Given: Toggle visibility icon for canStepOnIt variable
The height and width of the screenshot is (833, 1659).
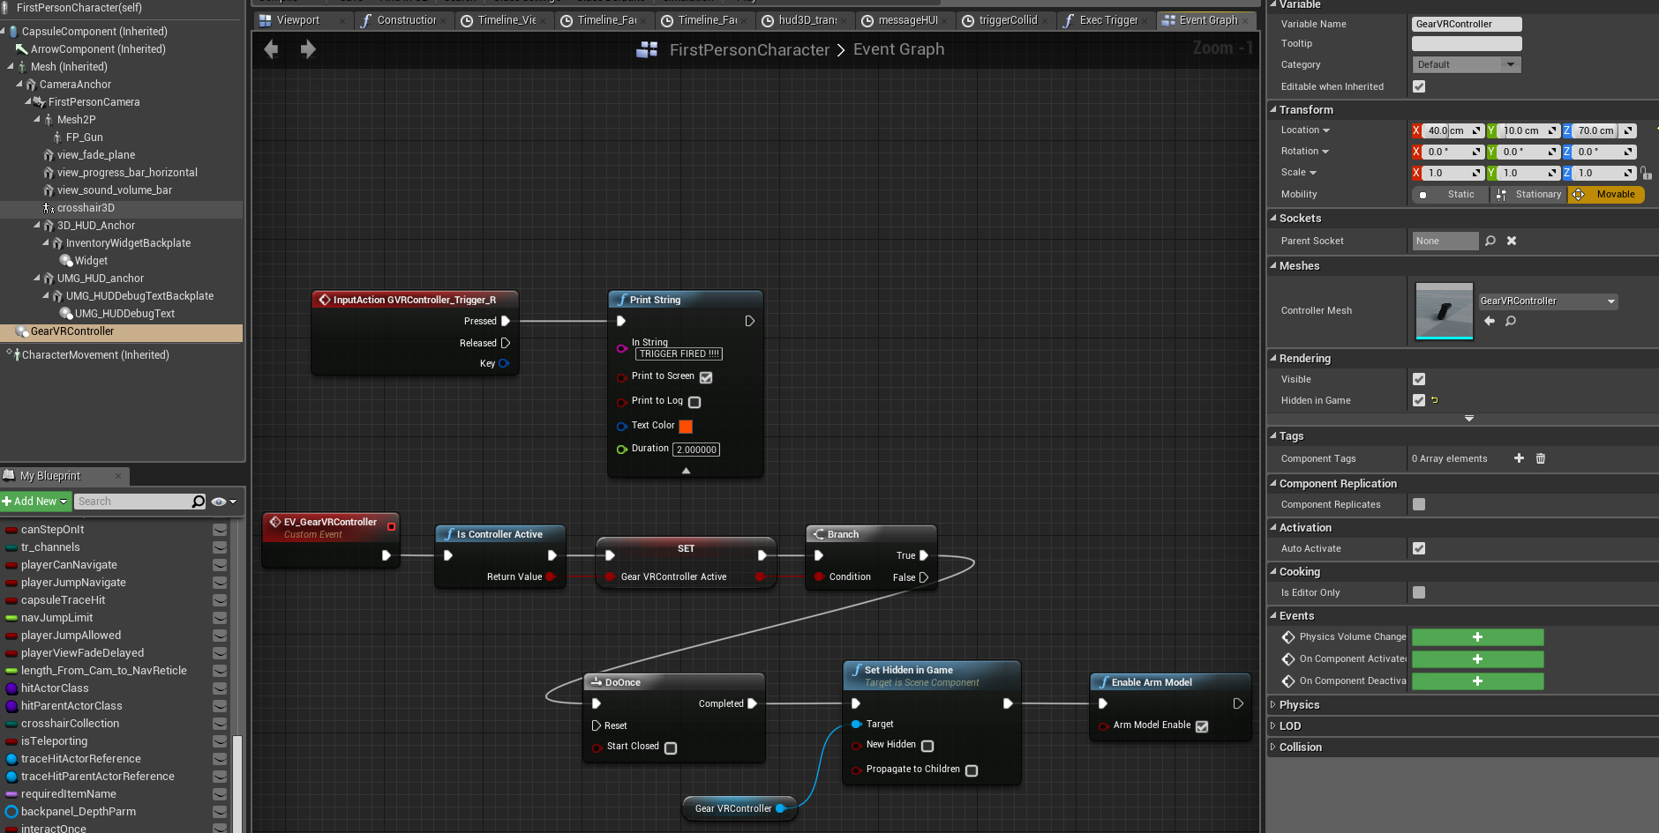Looking at the screenshot, I should click(220, 530).
